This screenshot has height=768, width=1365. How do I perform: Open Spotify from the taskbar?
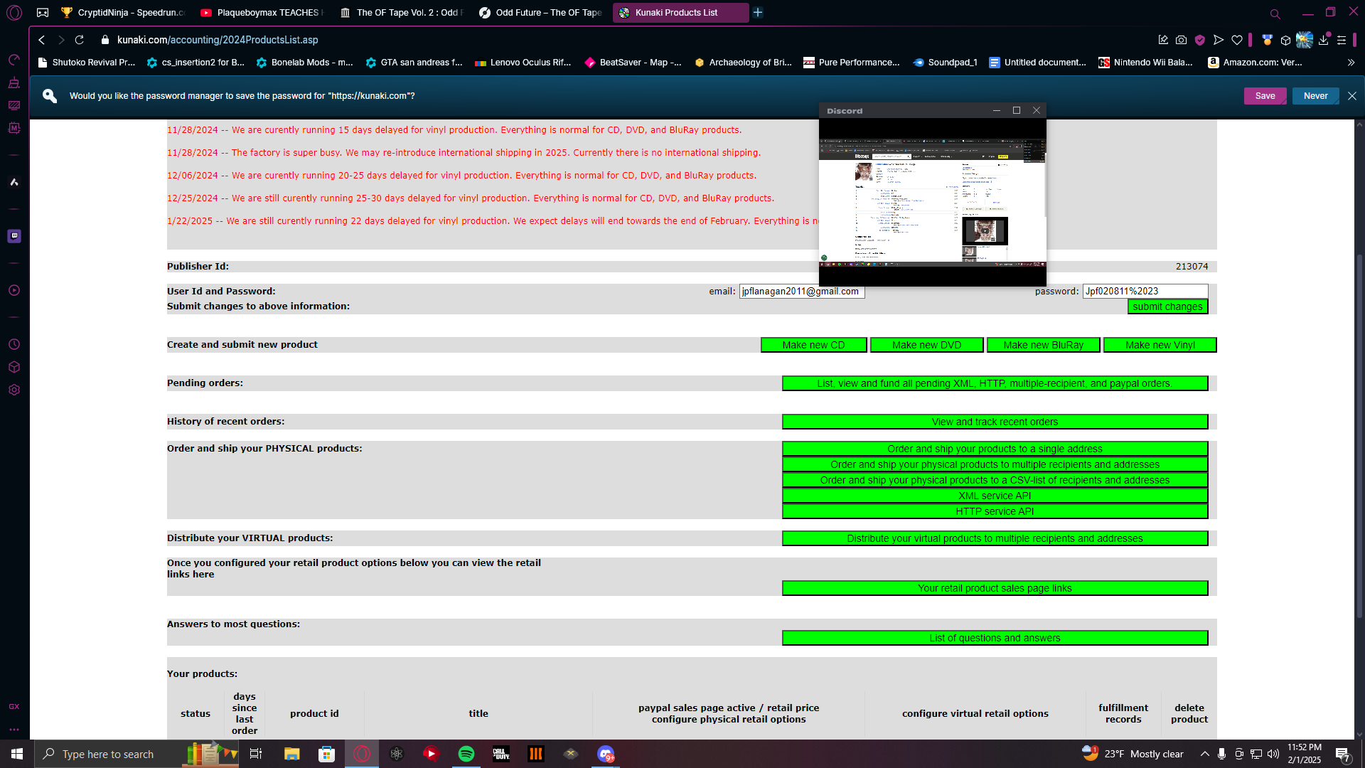coord(466,754)
